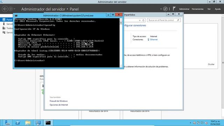Click the 'Vea también' text
The image size is (224, 126).
[55, 97]
